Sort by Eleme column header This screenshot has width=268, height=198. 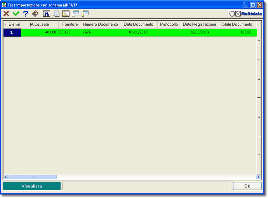point(12,24)
